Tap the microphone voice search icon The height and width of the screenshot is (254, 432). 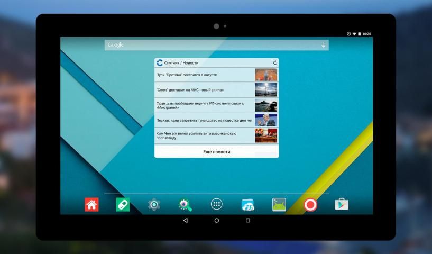323,45
